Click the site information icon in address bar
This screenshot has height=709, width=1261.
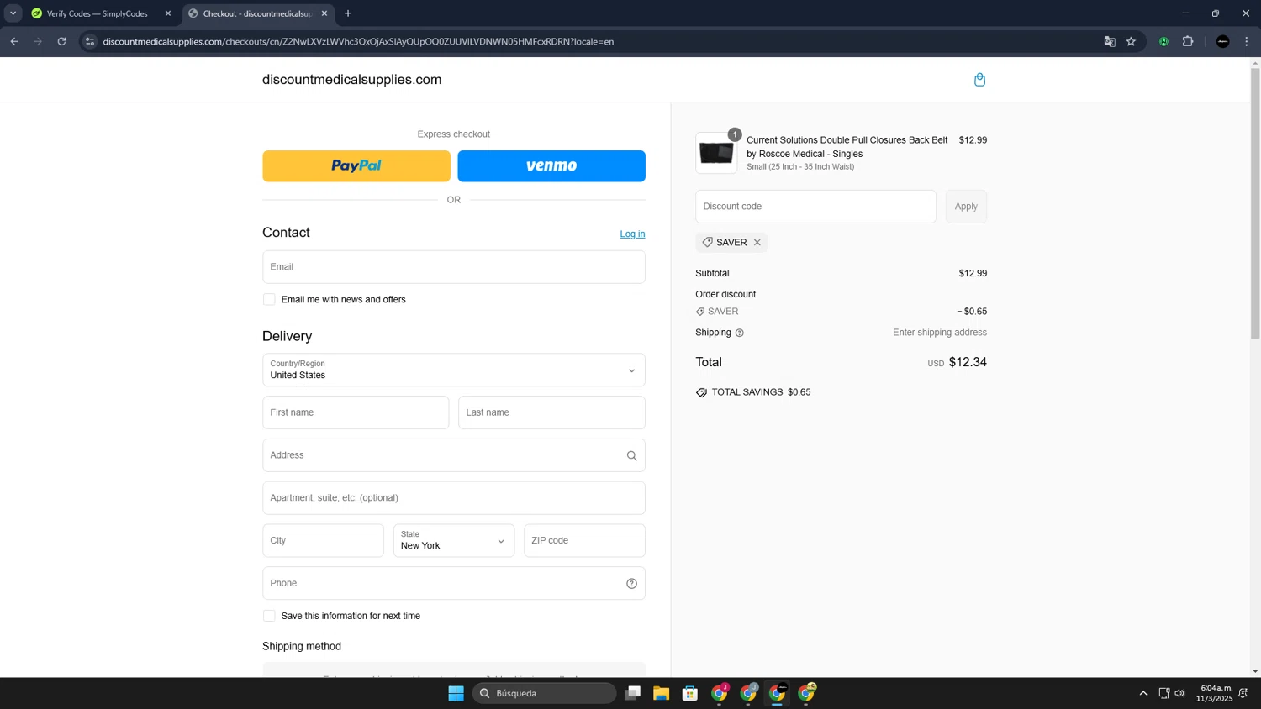tap(90, 41)
